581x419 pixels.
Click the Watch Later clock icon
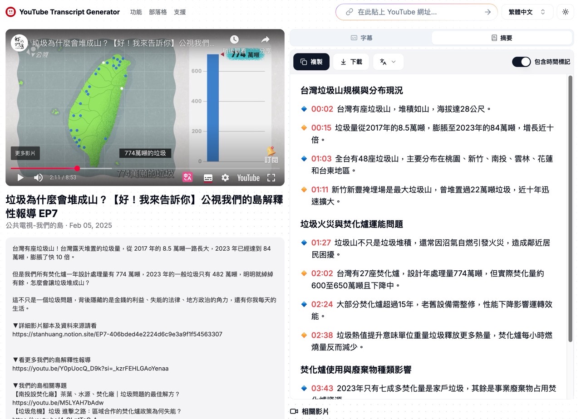234,40
